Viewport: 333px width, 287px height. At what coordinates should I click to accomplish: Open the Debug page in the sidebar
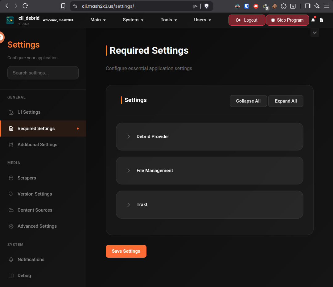click(43, 276)
